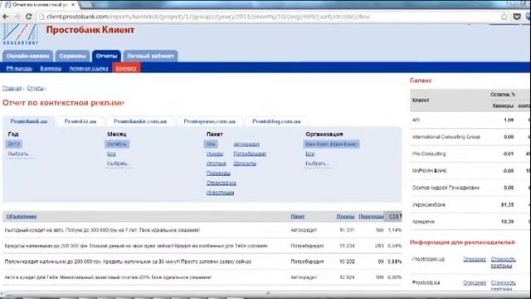This screenshot has width=531, height=299.
Task: Select Все under Пакет
Action: coord(211,144)
